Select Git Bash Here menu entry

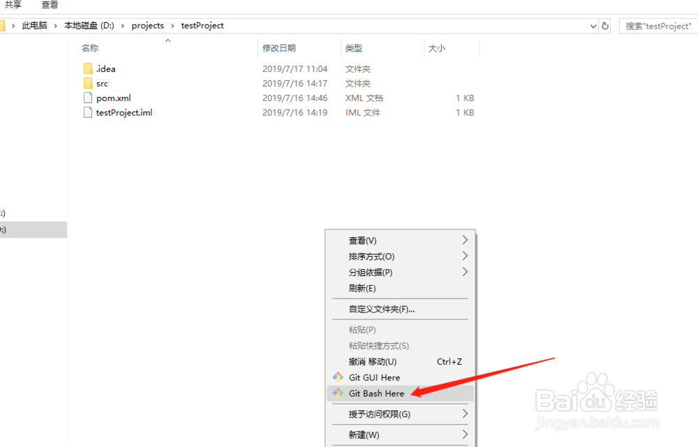(x=400, y=393)
